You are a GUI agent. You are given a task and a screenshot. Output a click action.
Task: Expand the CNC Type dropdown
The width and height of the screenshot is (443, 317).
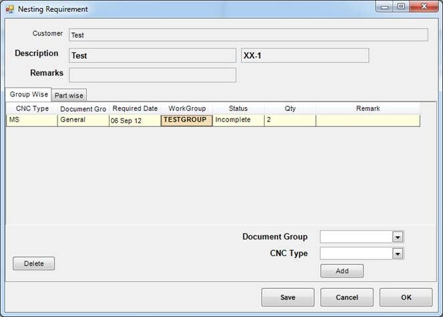coord(398,253)
